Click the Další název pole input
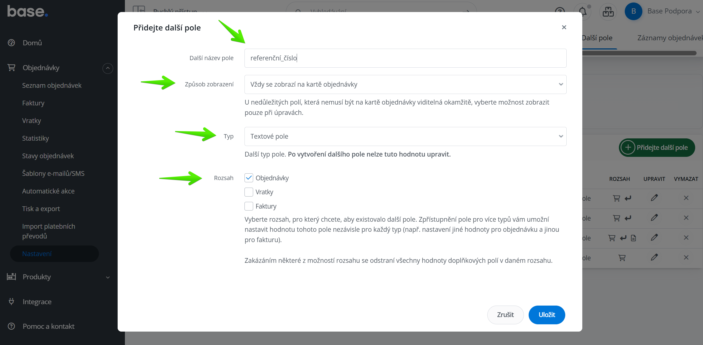This screenshot has width=703, height=345. [x=405, y=58]
